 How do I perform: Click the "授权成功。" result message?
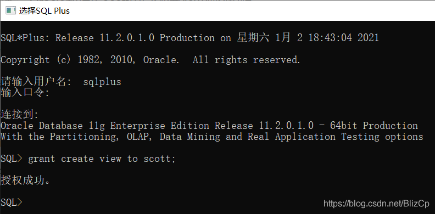pos(25,181)
